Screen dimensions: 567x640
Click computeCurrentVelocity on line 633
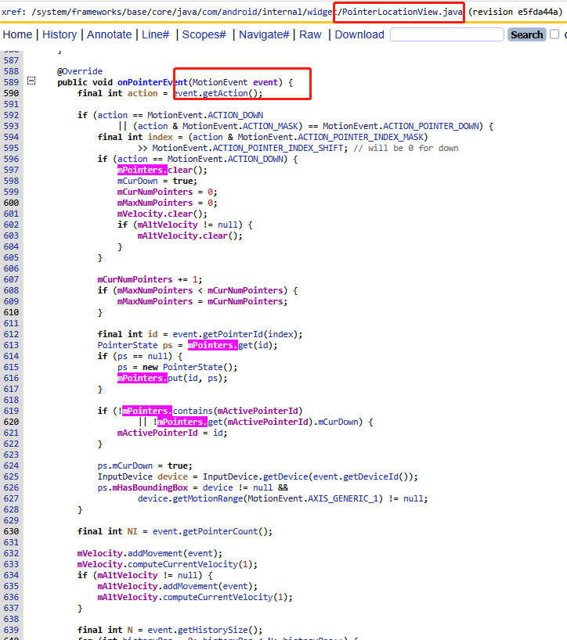182,564
